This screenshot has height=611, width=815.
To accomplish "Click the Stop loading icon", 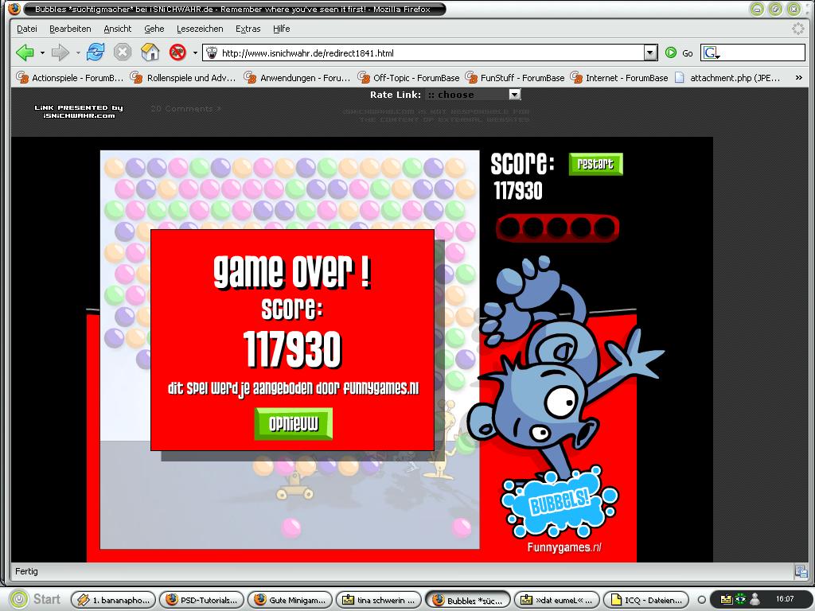I will (122, 53).
